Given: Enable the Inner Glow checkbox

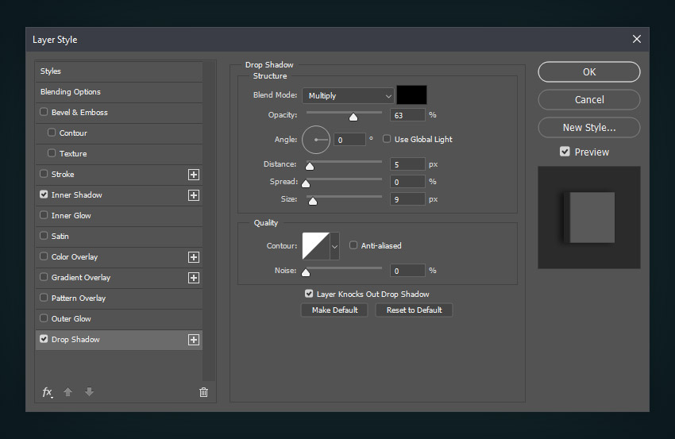Looking at the screenshot, I should click(x=44, y=215).
